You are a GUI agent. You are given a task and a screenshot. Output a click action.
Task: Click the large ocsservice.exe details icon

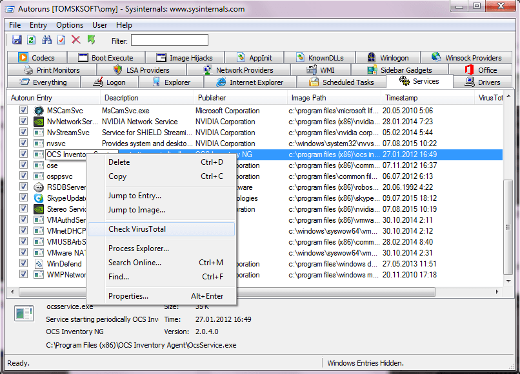pyautogui.click(x=24, y=313)
